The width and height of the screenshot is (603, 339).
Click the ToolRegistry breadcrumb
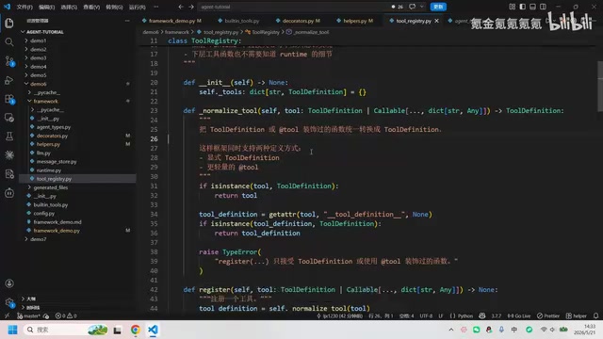pos(266,32)
